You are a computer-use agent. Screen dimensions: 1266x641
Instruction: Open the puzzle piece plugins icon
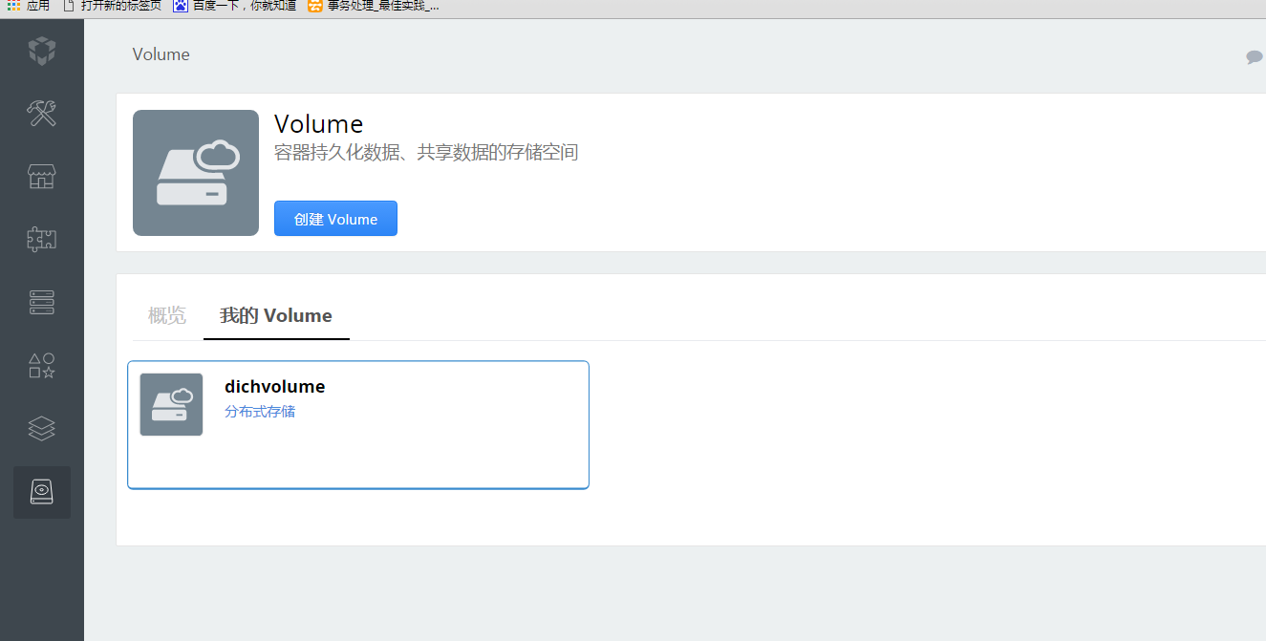[42, 240]
